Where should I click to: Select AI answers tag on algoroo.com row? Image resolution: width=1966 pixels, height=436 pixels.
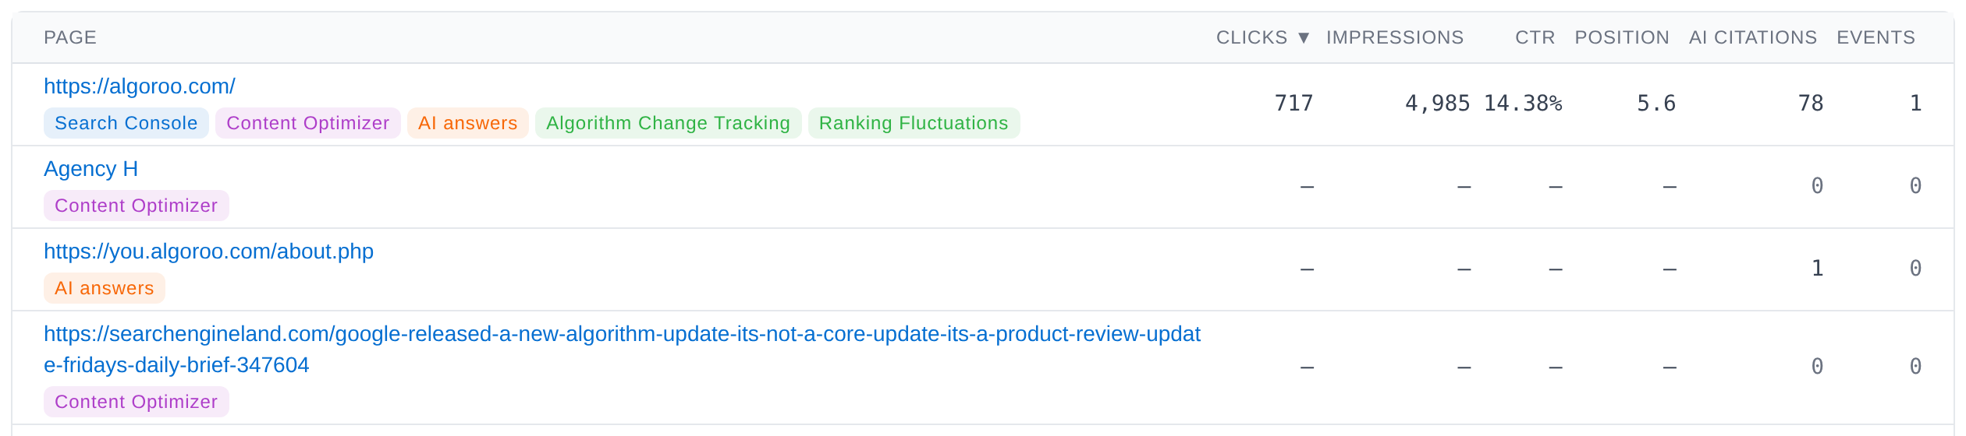tap(468, 123)
